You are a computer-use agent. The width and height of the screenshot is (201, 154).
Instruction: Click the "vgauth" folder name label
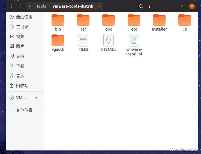click(58, 49)
